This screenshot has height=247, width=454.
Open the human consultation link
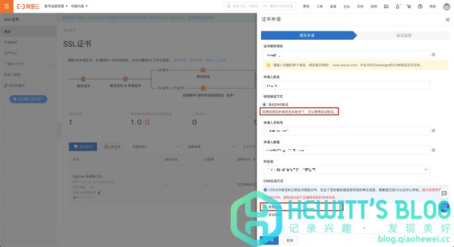point(216,60)
